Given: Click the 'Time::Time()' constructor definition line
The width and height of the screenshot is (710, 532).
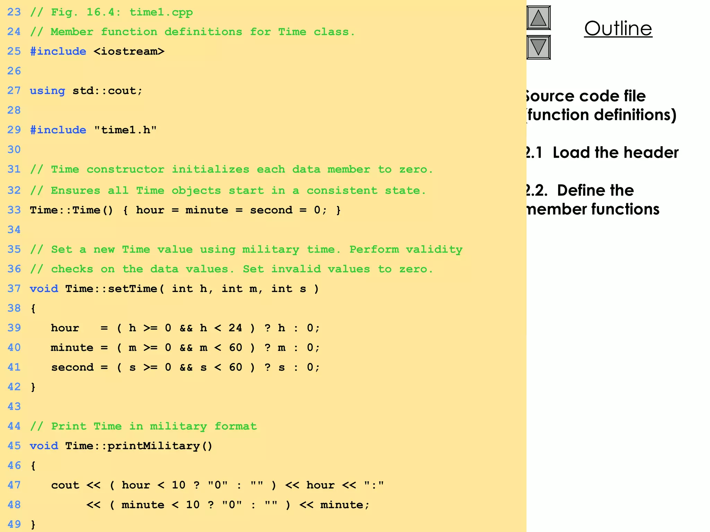Looking at the screenshot, I should pyautogui.click(x=185, y=210).
